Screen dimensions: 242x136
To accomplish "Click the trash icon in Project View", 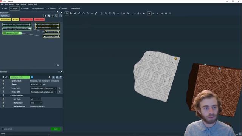I will pos(58,65).
